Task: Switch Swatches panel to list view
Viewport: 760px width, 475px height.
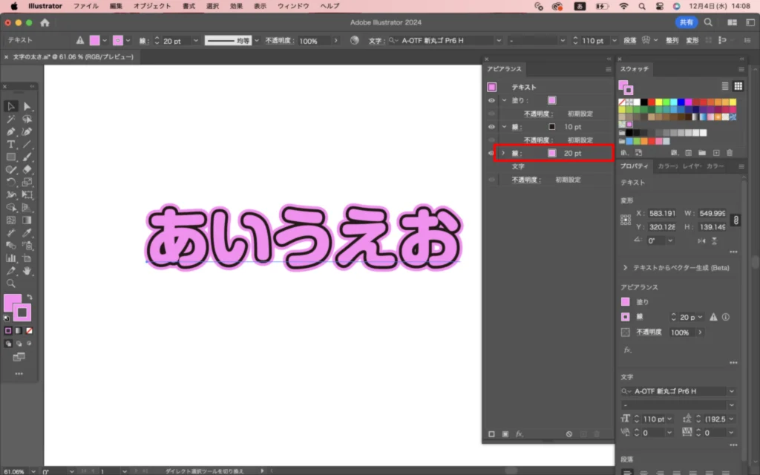Action: point(725,86)
